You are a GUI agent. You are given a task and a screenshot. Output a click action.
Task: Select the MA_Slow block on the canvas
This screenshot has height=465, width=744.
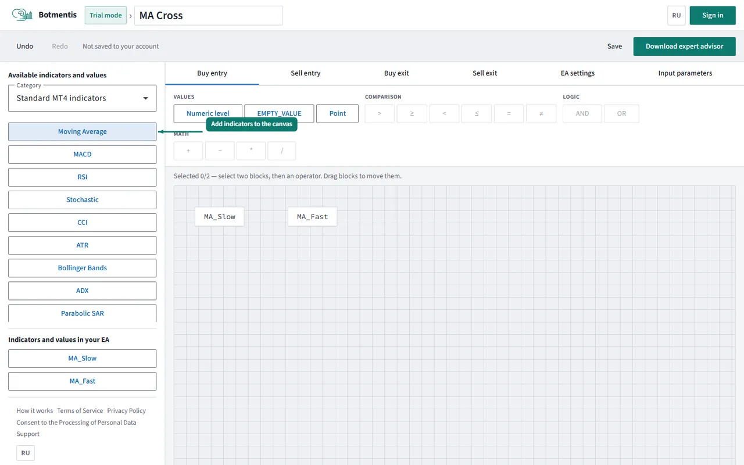point(220,217)
